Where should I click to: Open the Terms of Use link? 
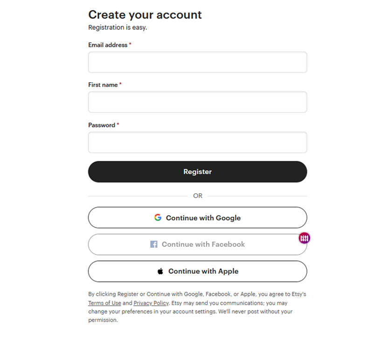[x=104, y=303]
